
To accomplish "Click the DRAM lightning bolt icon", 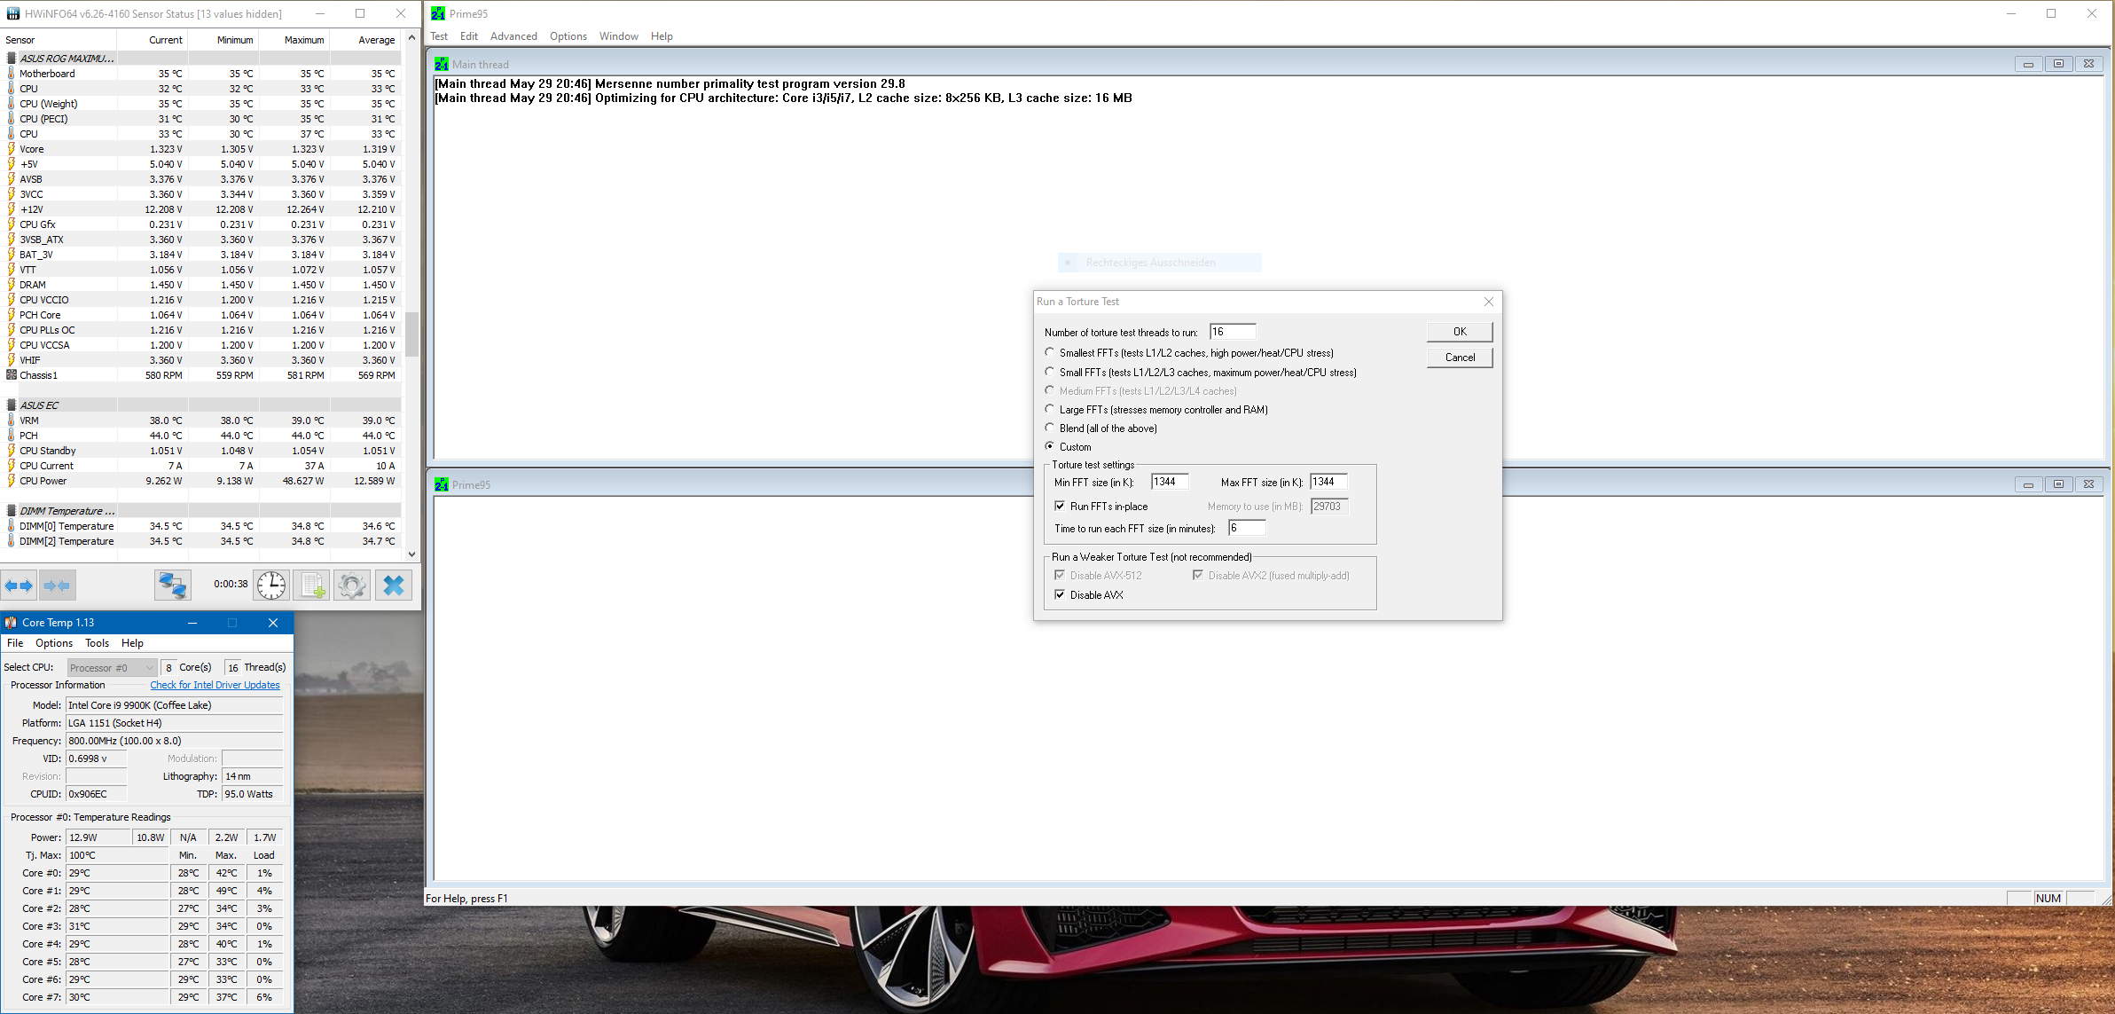I will click(x=12, y=285).
